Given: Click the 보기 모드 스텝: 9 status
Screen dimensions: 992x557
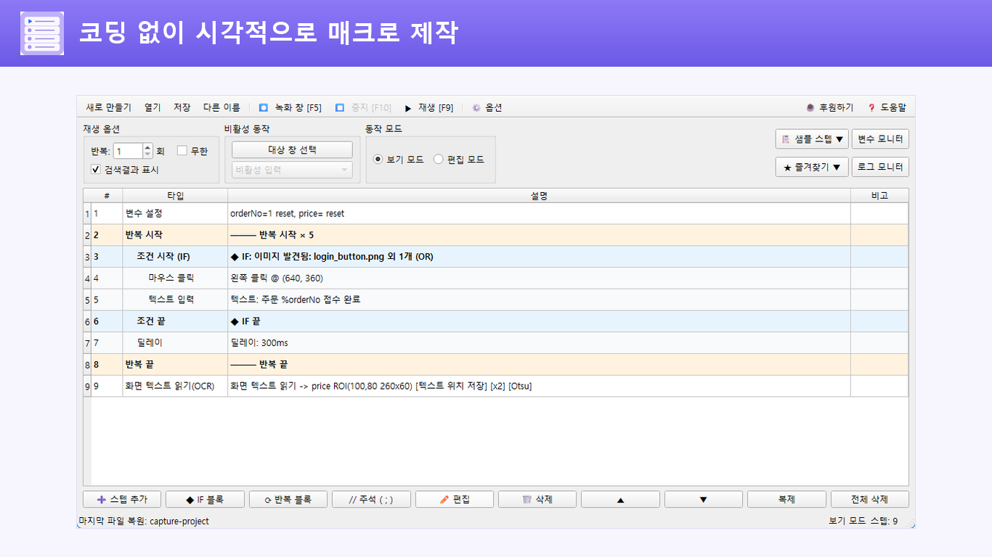Looking at the screenshot, I should click(x=863, y=521).
